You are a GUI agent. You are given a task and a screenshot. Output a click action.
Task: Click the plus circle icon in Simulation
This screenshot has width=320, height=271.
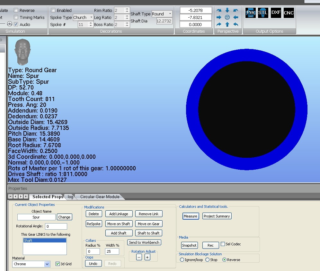tap(10, 24)
